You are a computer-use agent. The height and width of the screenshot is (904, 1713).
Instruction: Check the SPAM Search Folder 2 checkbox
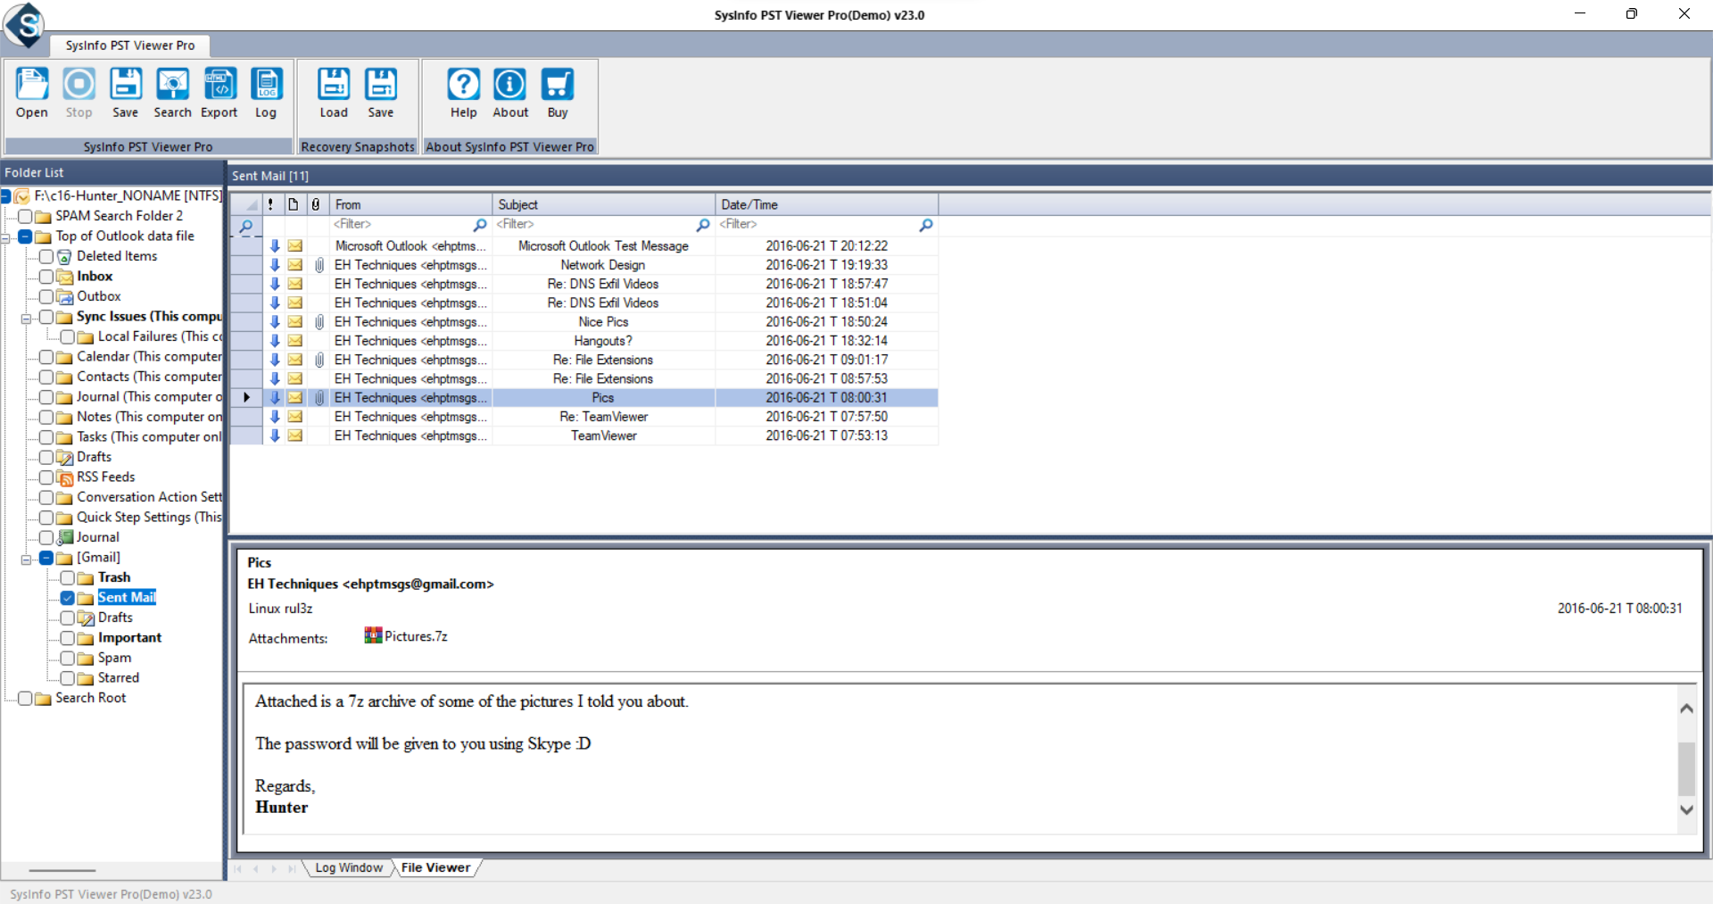tap(25, 216)
